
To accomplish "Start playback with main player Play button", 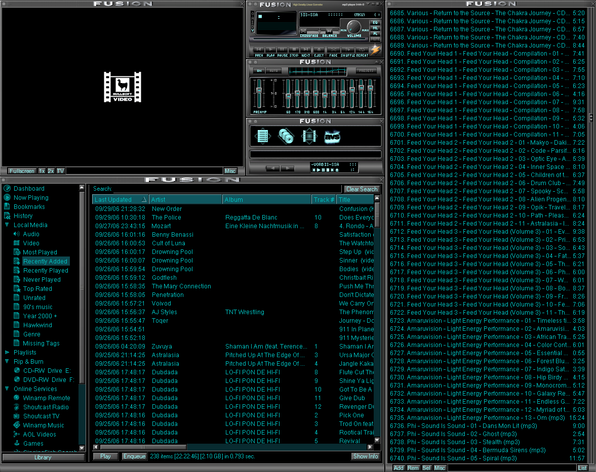I will pyautogui.click(x=270, y=50).
